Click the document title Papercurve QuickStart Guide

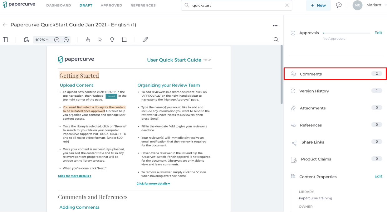point(73,25)
